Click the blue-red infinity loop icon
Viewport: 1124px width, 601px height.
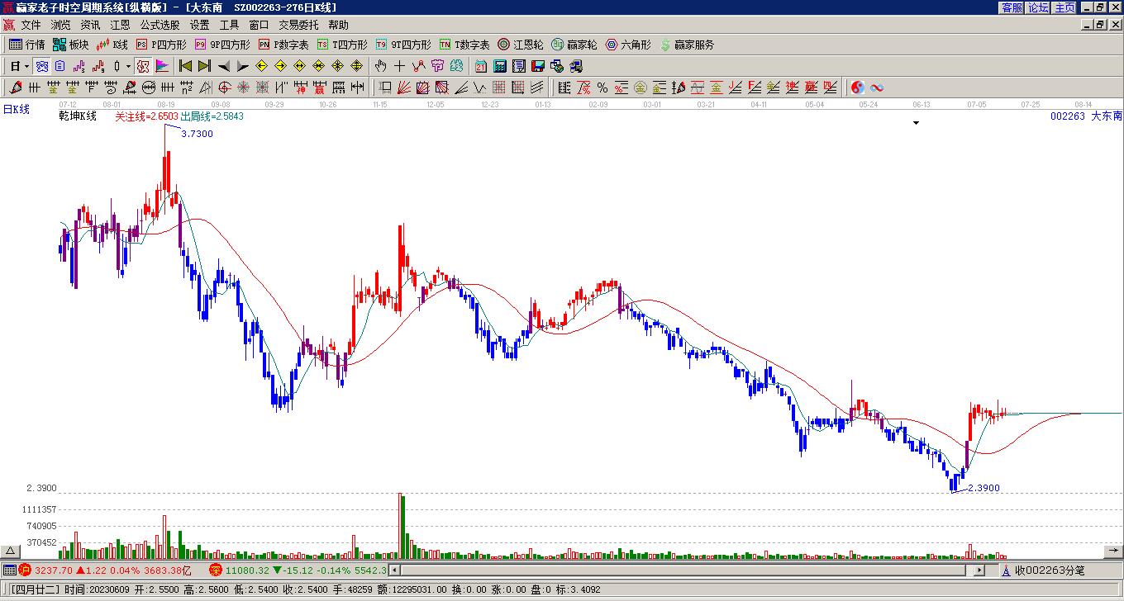click(877, 88)
